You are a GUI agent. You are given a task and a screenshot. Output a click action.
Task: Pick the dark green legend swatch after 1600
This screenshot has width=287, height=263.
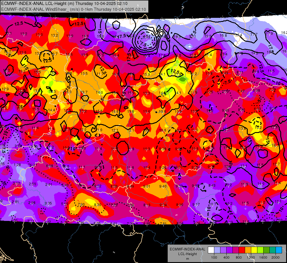266,250
